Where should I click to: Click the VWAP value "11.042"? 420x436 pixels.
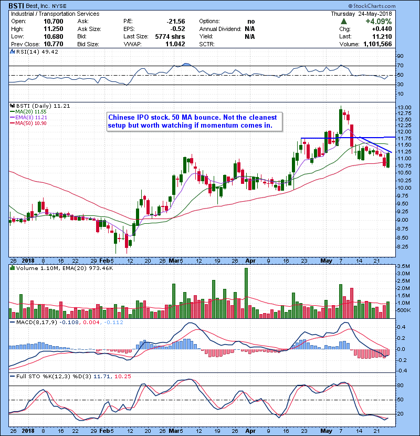click(175, 44)
